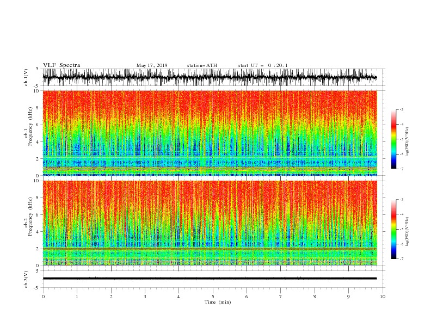
Task: Click the ch.3 flat voltage trace
Action: pyautogui.click(x=210, y=279)
